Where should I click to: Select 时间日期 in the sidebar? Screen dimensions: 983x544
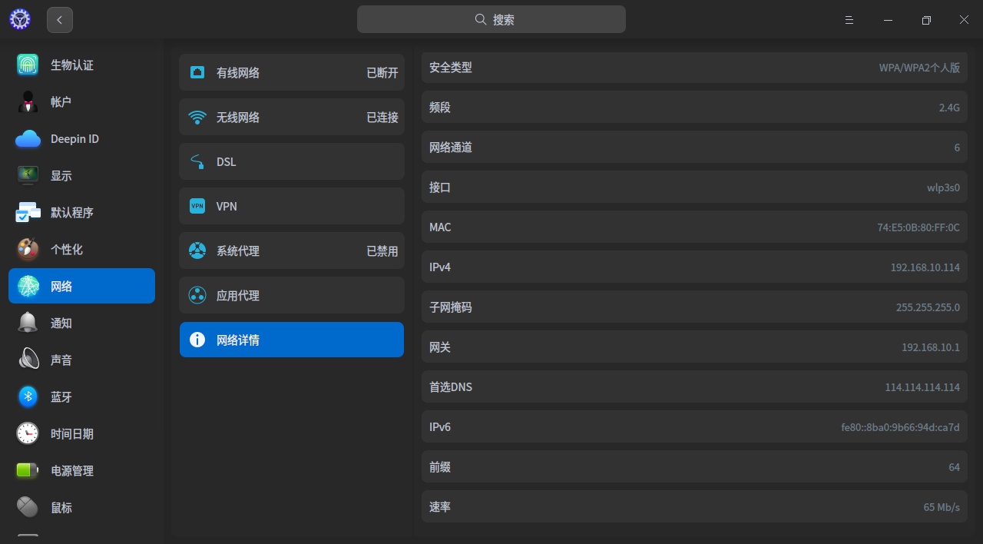pos(72,434)
